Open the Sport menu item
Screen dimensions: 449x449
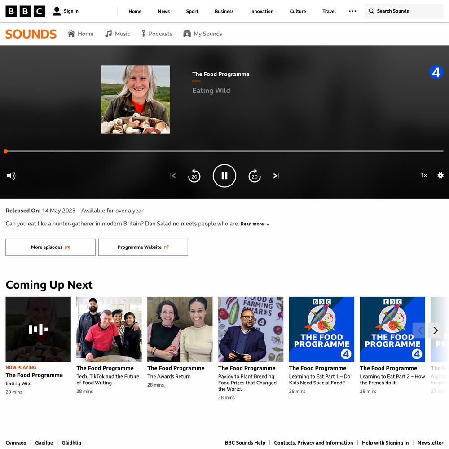[x=192, y=11]
